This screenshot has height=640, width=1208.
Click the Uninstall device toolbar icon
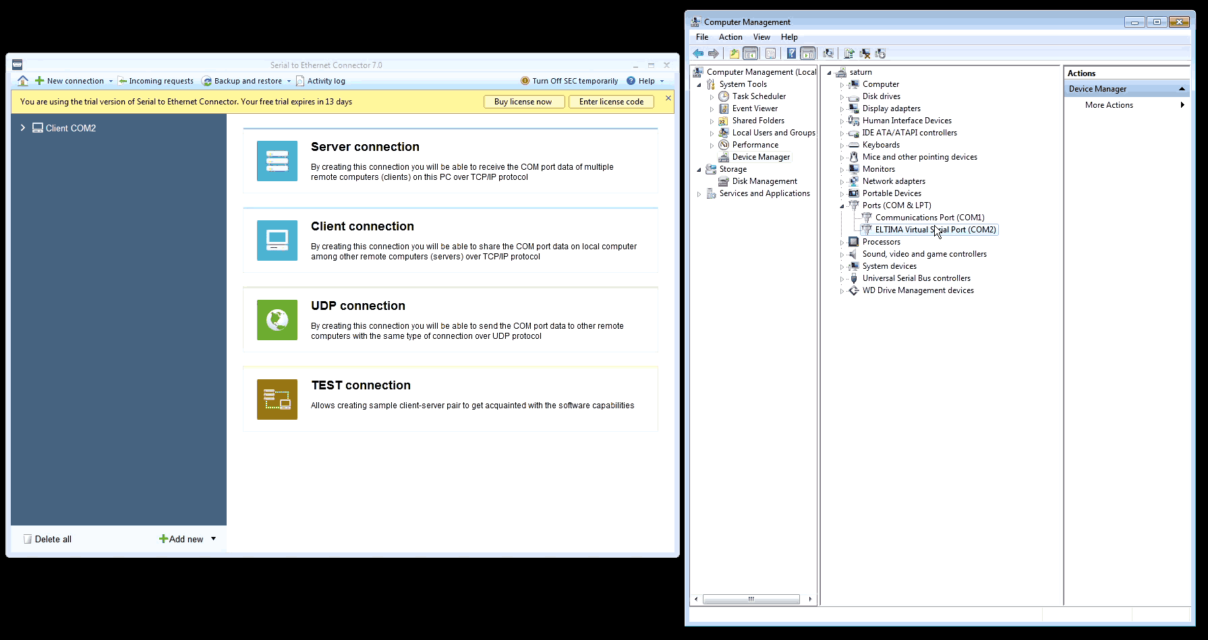pos(865,54)
